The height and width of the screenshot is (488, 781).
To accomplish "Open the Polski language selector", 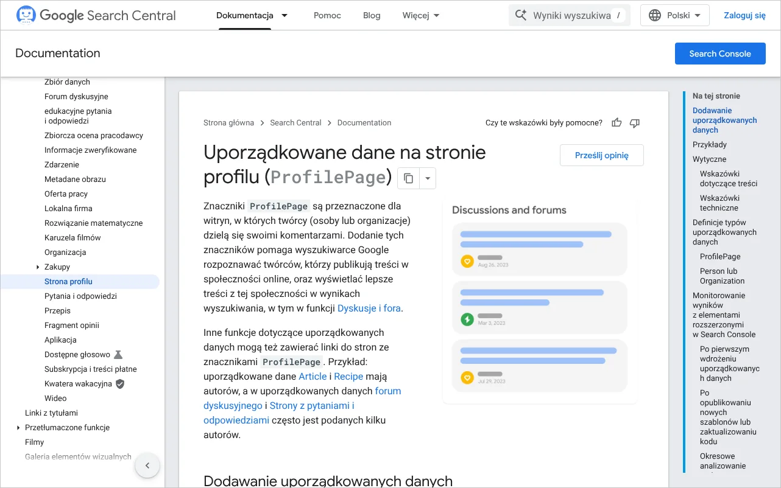I will (675, 15).
